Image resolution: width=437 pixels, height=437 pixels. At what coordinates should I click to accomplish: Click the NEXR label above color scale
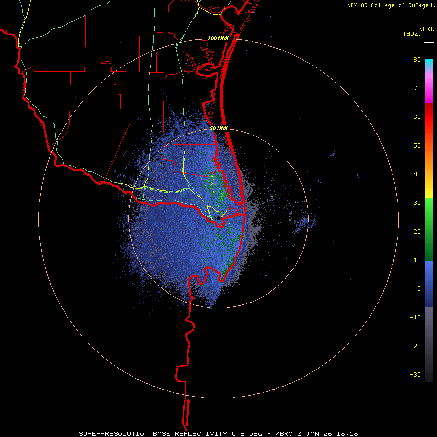point(426,29)
